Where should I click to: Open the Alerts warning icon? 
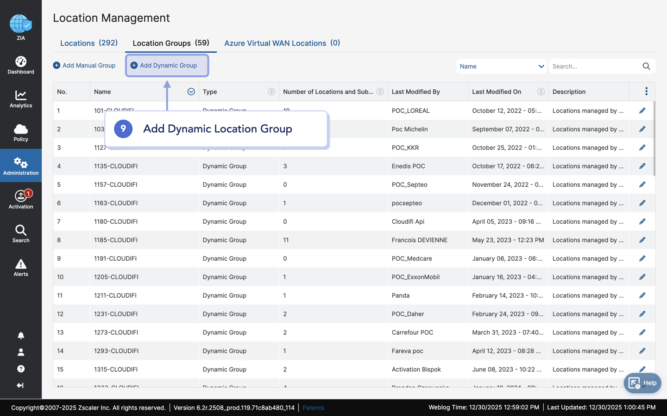click(x=21, y=267)
